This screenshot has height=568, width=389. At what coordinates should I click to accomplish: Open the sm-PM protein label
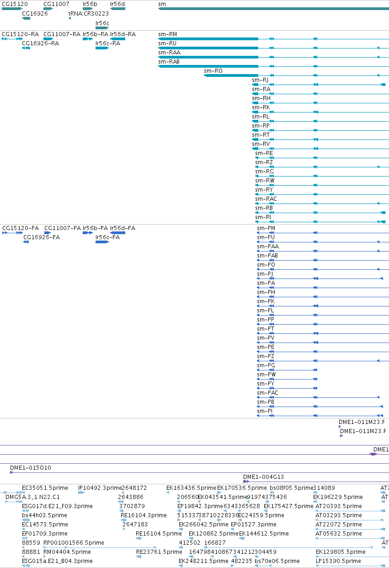266,228
